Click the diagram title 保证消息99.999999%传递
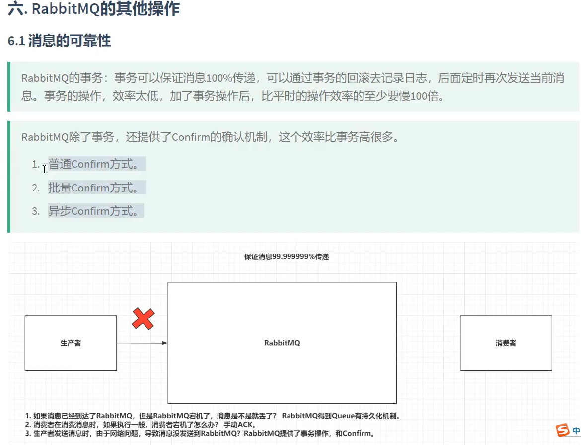This screenshot has height=445, width=581. [x=287, y=257]
